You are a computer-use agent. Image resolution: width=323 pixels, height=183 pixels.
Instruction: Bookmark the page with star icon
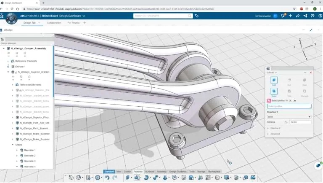[x=294, y=9]
